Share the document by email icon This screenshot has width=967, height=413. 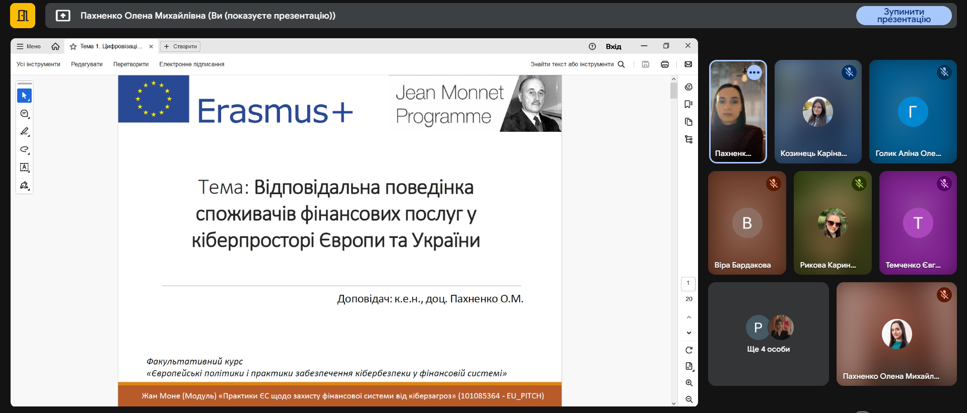click(688, 64)
